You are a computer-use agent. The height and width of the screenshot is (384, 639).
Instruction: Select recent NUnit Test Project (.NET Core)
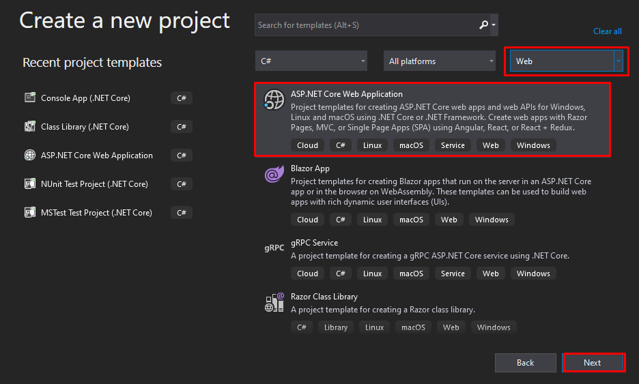tap(94, 184)
